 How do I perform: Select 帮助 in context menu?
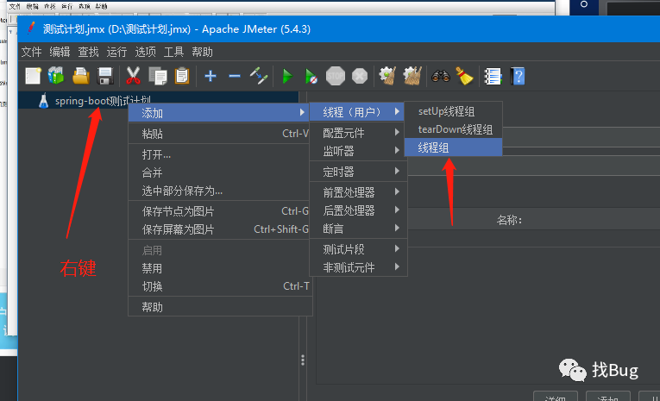coord(220,307)
